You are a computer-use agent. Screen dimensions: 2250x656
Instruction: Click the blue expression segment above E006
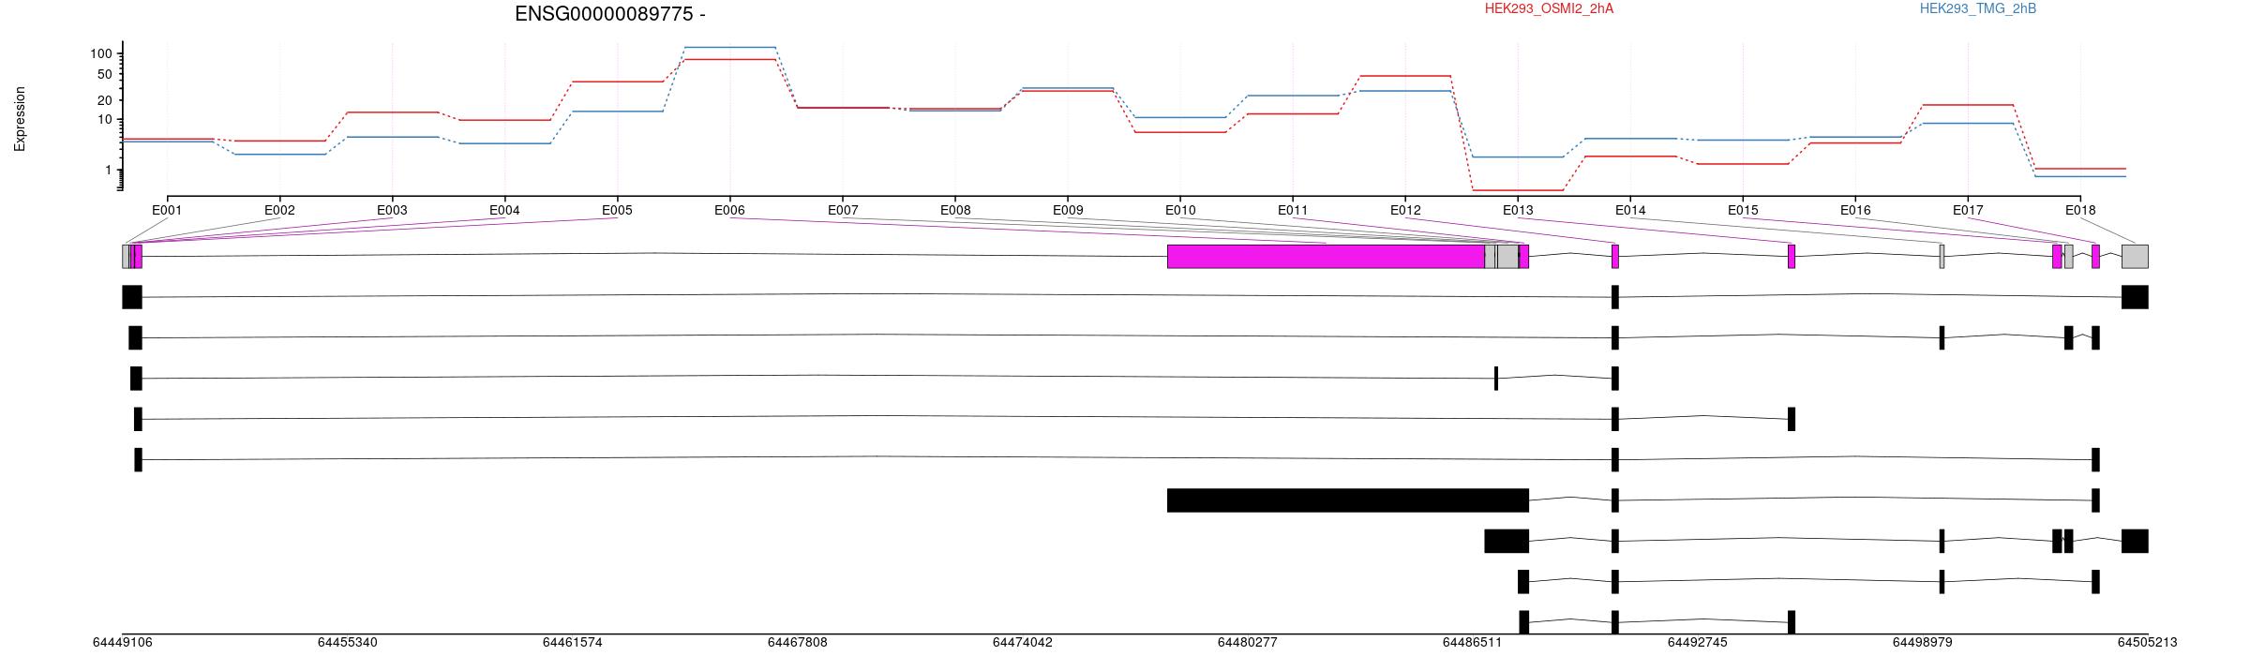[x=729, y=47]
